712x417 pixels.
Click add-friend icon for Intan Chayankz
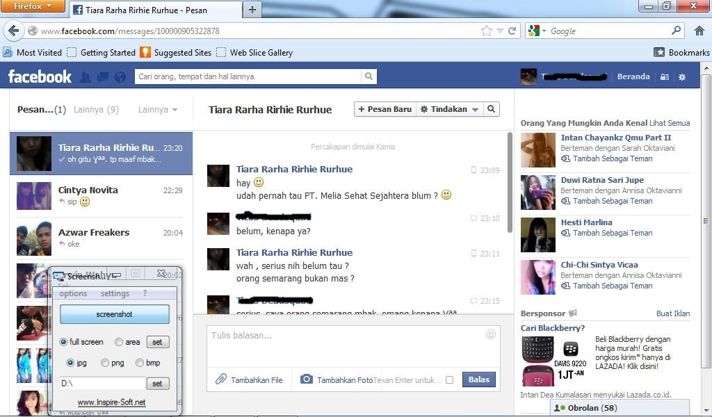pyautogui.click(x=565, y=159)
